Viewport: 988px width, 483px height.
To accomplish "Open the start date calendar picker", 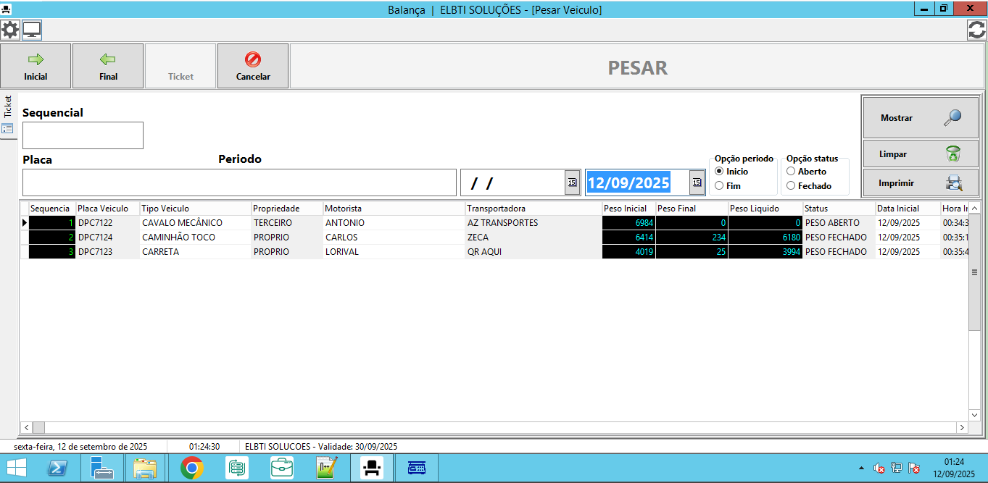I will [572, 182].
